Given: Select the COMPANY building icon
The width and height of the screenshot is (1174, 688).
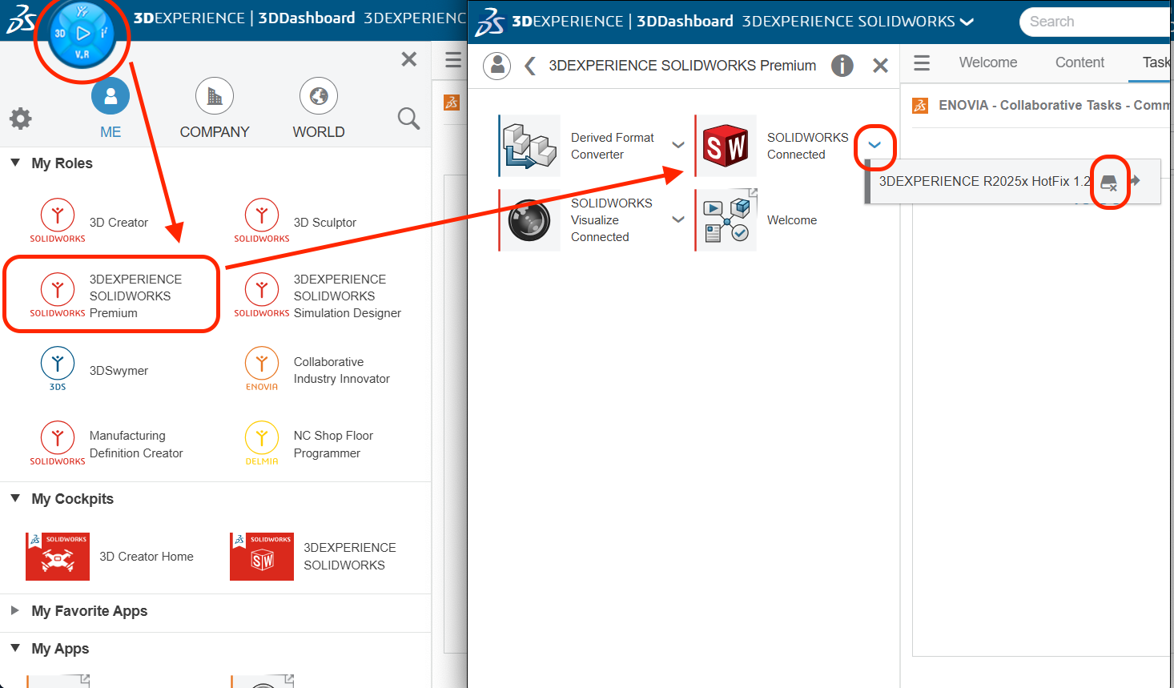Looking at the screenshot, I should (215, 96).
